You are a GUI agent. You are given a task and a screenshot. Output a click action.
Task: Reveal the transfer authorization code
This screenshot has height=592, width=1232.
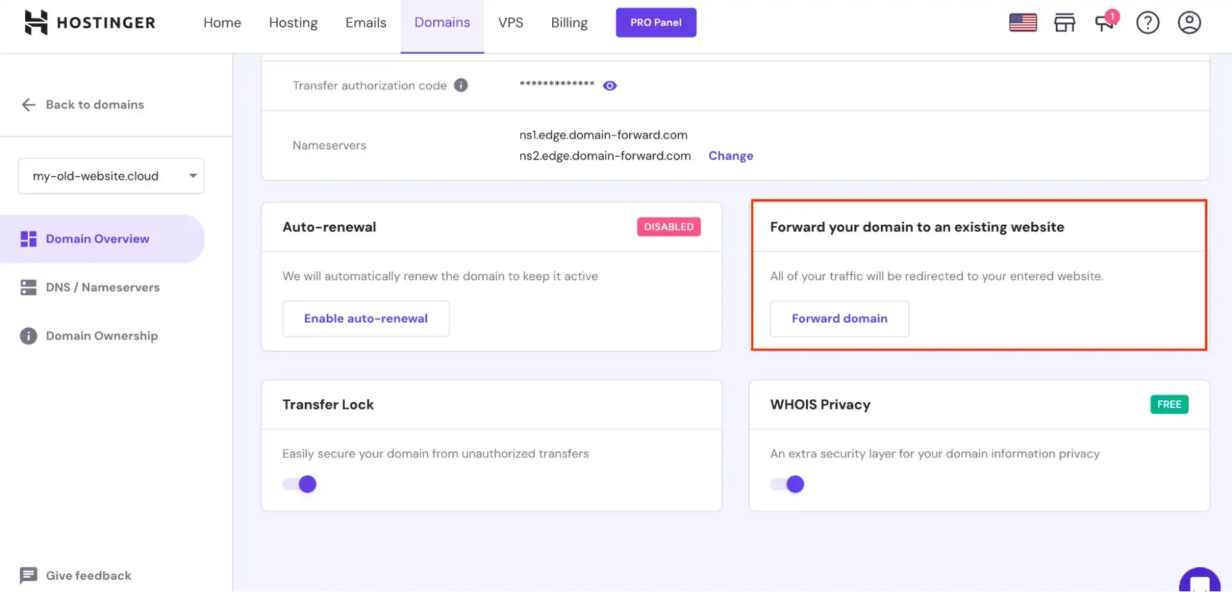point(610,86)
